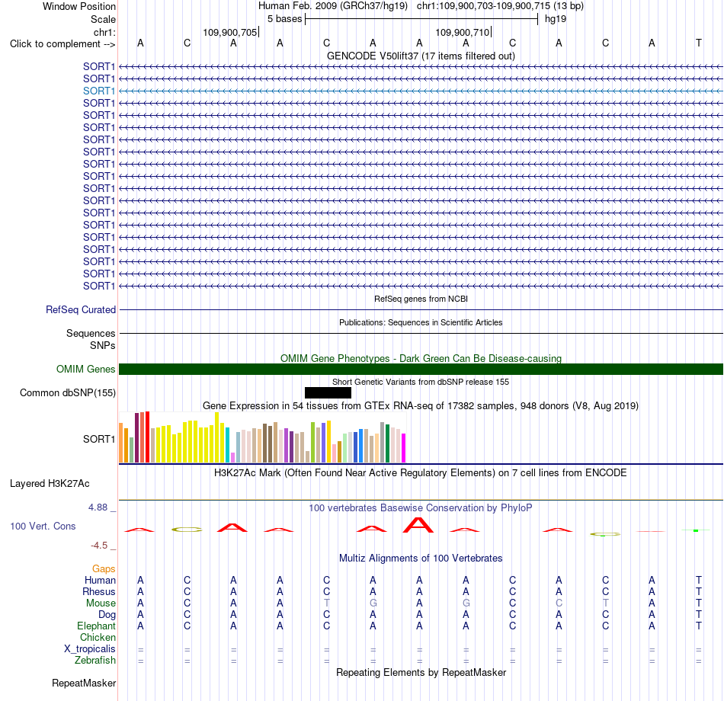Select the X_tropicalis species label
The image size is (724, 701).
point(90,649)
